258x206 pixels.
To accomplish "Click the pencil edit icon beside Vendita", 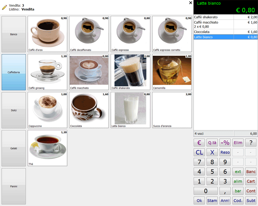I will 4,7.
